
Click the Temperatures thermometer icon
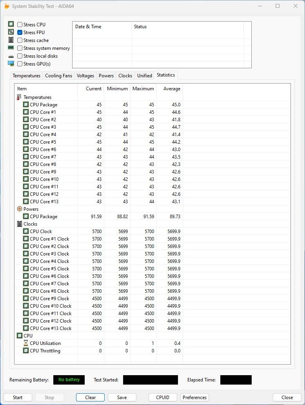click(x=20, y=97)
